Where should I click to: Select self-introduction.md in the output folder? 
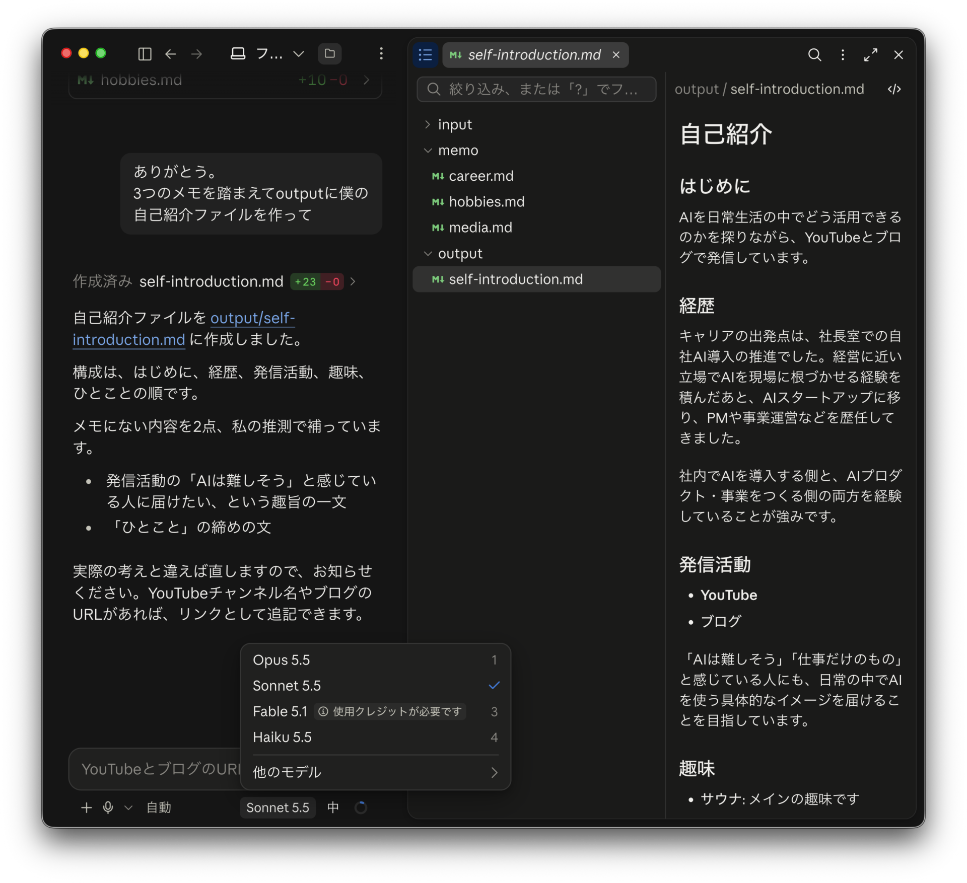pos(536,279)
